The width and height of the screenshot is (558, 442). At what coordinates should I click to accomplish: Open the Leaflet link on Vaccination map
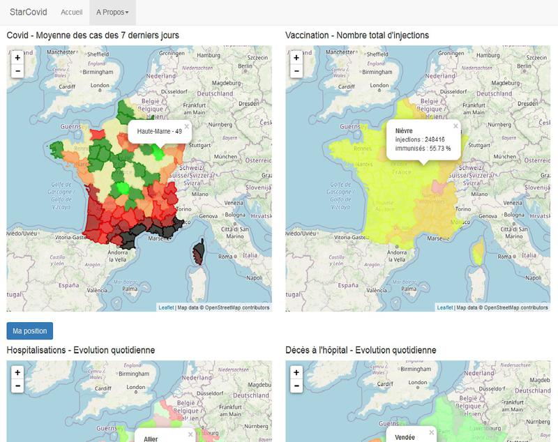[x=445, y=307]
